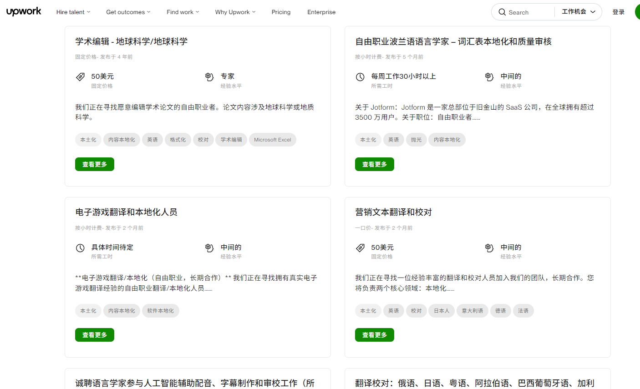Click the Upwork logo
This screenshot has width=640, height=389.
coord(24,12)
